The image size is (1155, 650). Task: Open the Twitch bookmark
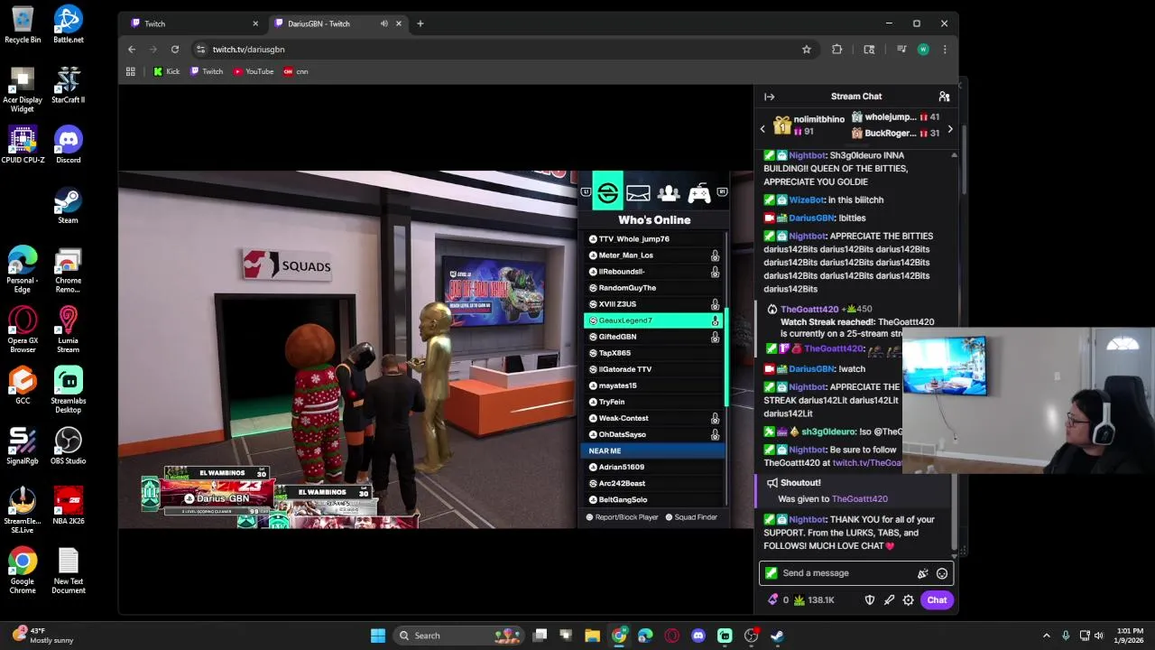coord(207,71)
